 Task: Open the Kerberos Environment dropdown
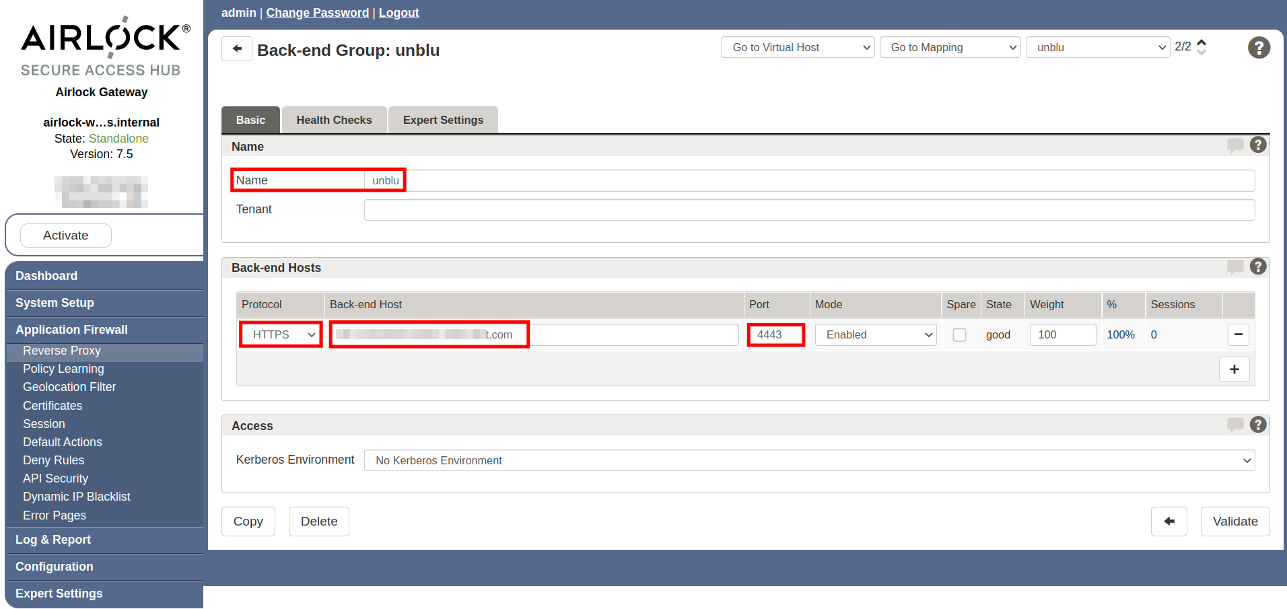[x=808, y=460]
